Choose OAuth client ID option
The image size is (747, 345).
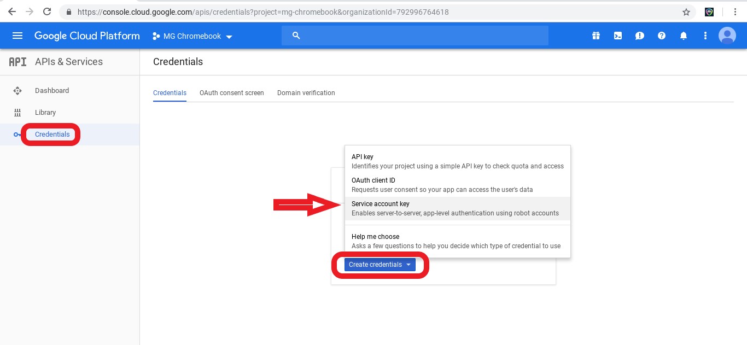tap(458, 185)
